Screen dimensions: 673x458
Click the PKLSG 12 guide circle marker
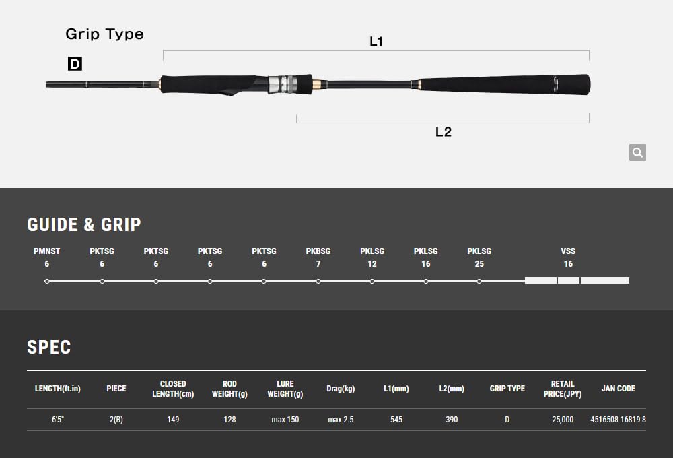click(372, 281)
